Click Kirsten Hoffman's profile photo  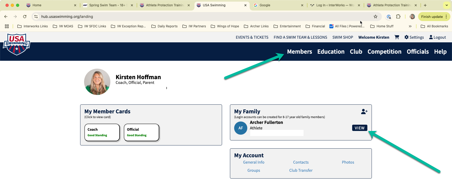pyautogui.click(x=97, y=82)
